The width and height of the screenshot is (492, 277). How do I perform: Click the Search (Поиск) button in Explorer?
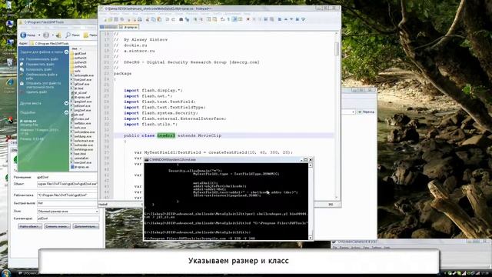(72, 35)
